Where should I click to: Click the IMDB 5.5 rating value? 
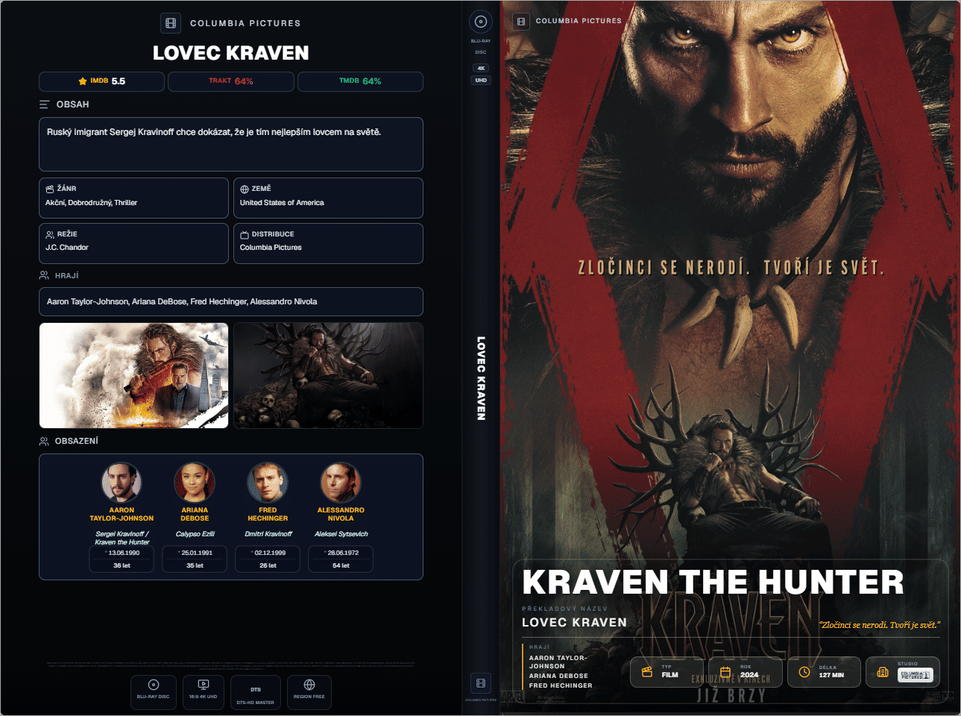pyautogui.click(x=119, y=81)
